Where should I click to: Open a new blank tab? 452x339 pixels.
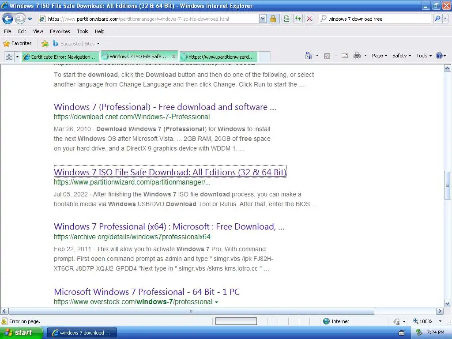pyautogui.click(x=264, y=57)
